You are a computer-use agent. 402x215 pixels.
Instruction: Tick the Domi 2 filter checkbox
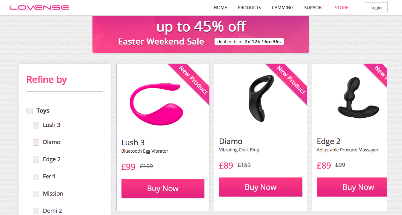(36, 211)
